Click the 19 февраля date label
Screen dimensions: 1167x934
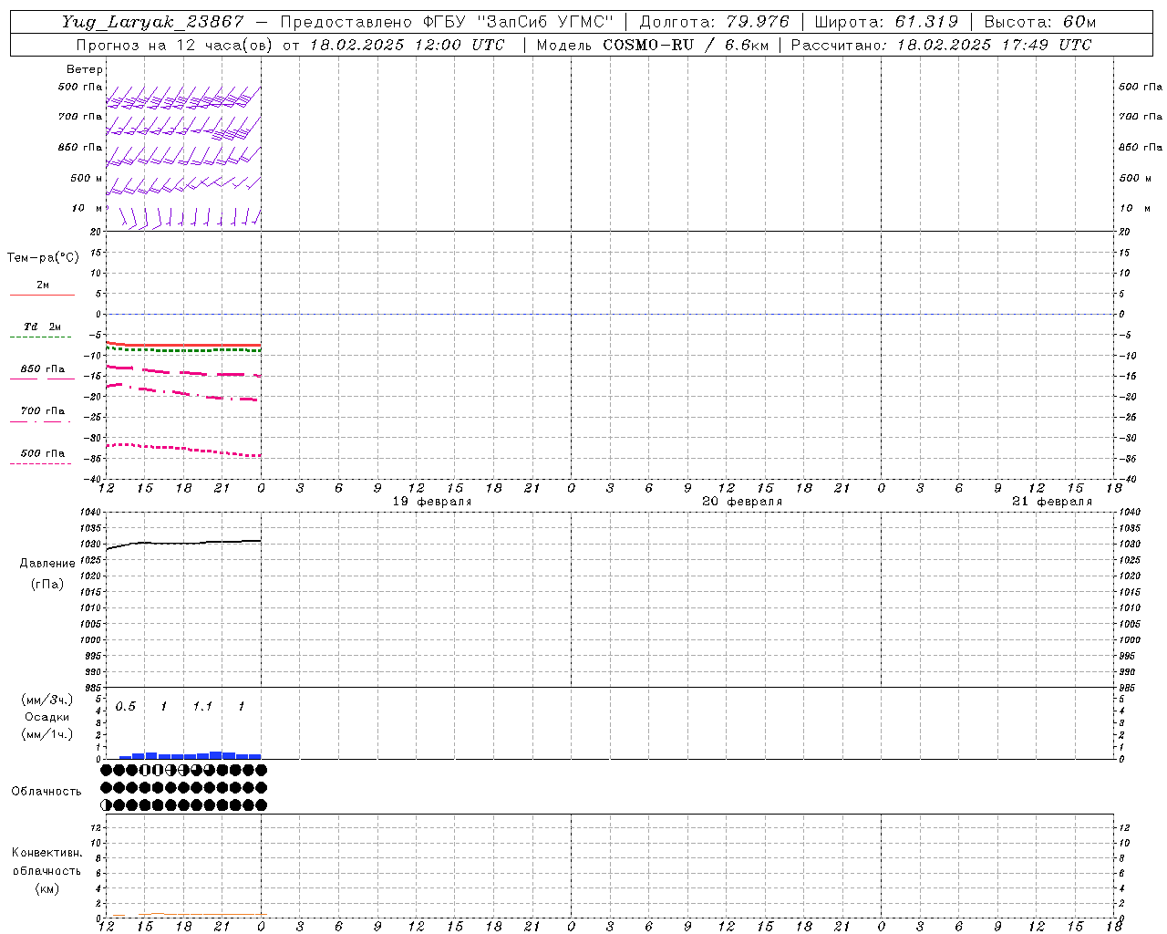click(x=432, y=502)
